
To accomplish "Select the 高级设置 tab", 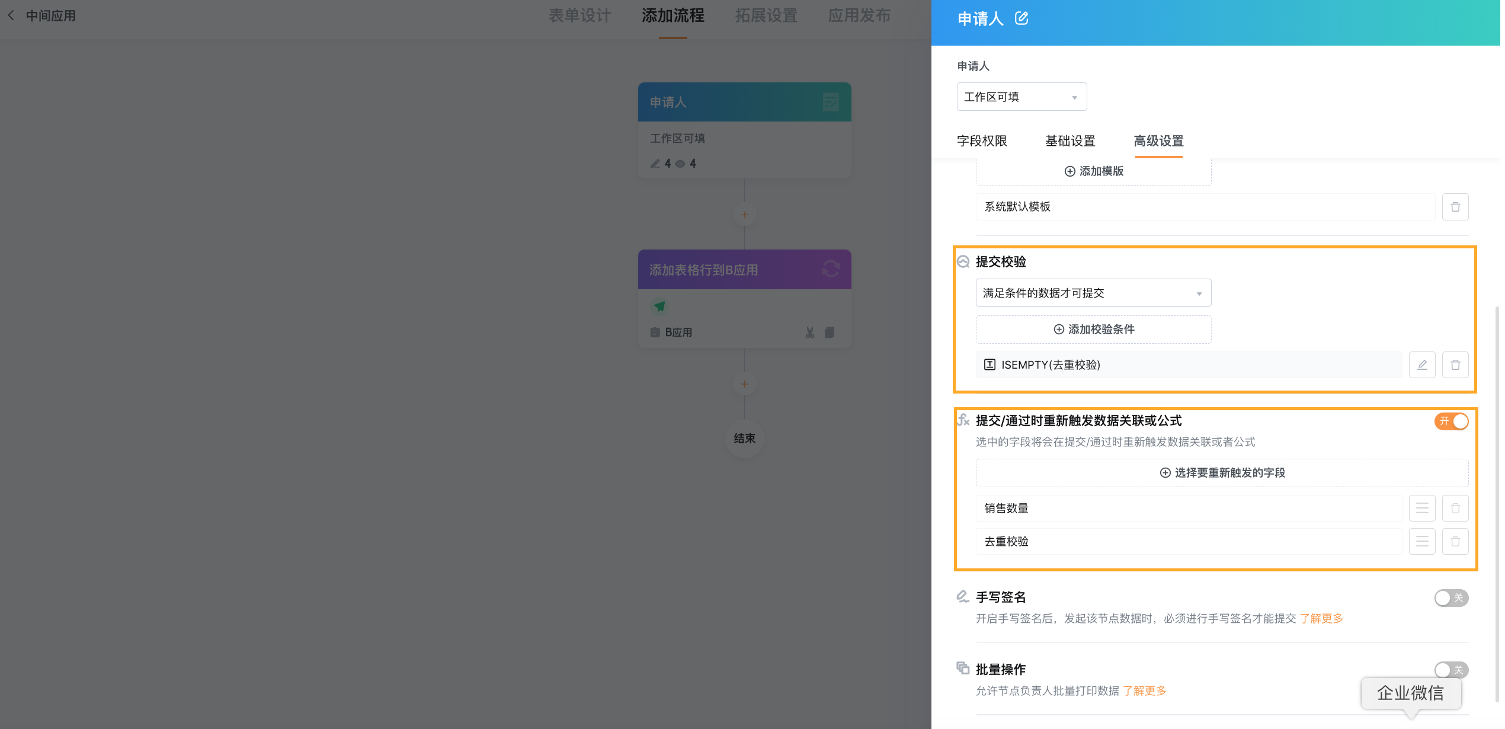I will (1159, 141).
